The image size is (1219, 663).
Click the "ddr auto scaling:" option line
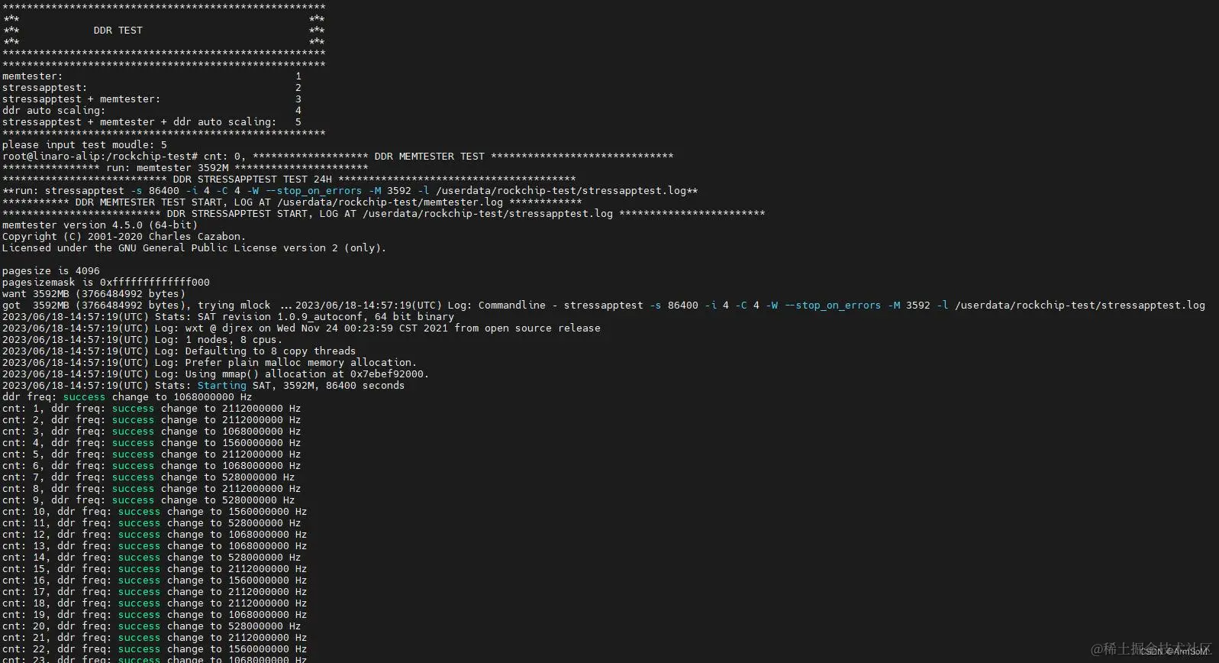coord(152,111)
